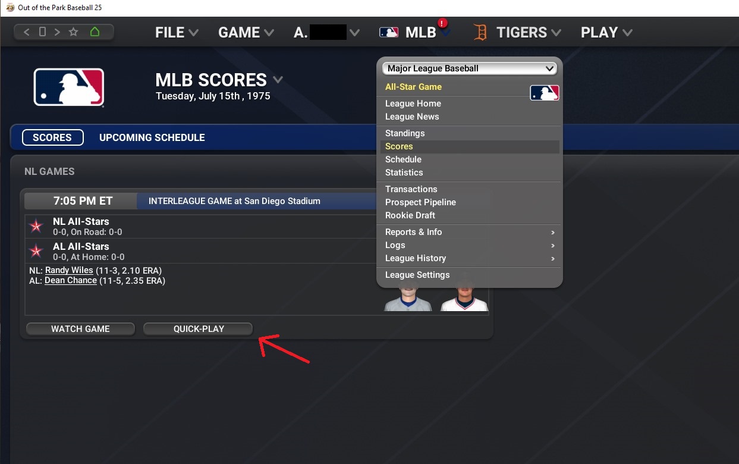Click the Tigers team logo icon
Screen dimensions: 739x464
(x=480, y=32)
